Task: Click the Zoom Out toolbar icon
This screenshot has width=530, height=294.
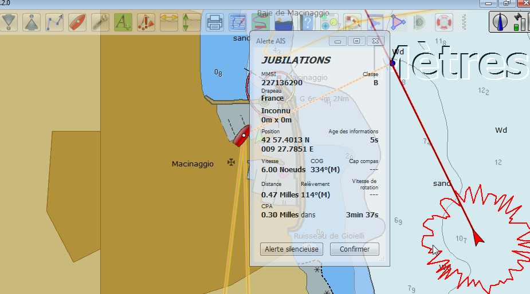Action: [32, 22]
